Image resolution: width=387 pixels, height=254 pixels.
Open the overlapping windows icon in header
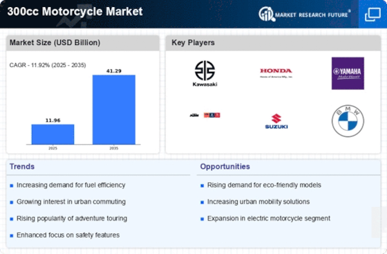pyautogui.click(x=372, y=15)
